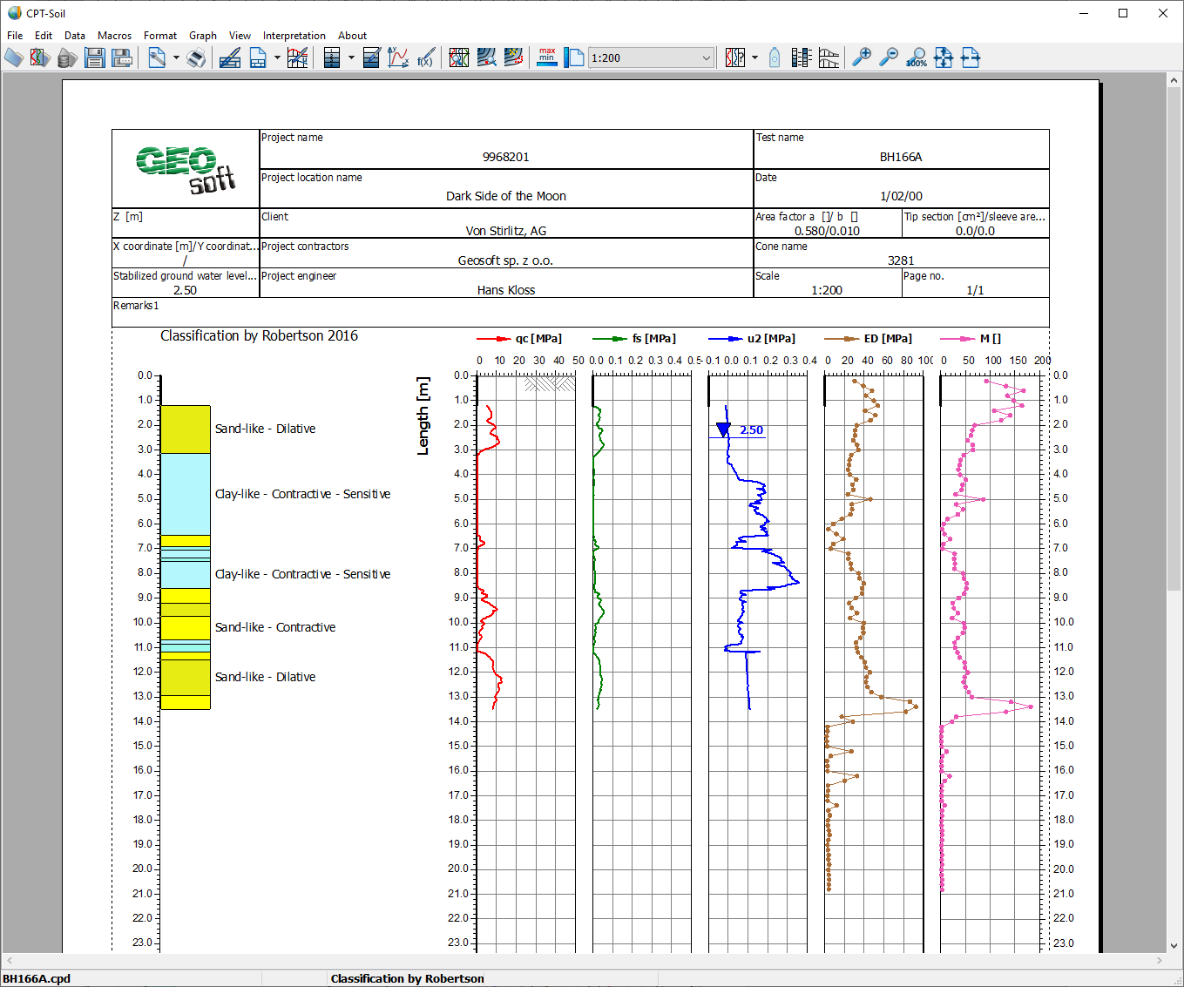
Task: Zoom out with the magnifier minus icon
Action: click(x=888, y=58)
